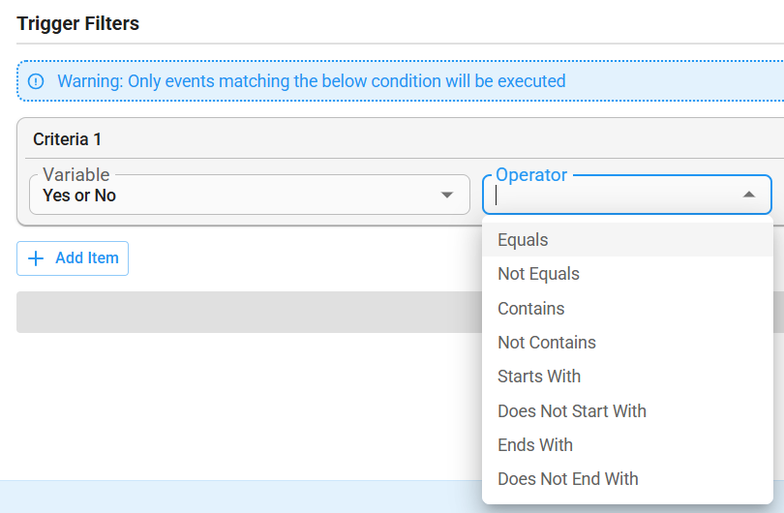Collapse the Operator list with the up arrow
Viewport: 784px width, 513px height.
[x=749, y=195]
